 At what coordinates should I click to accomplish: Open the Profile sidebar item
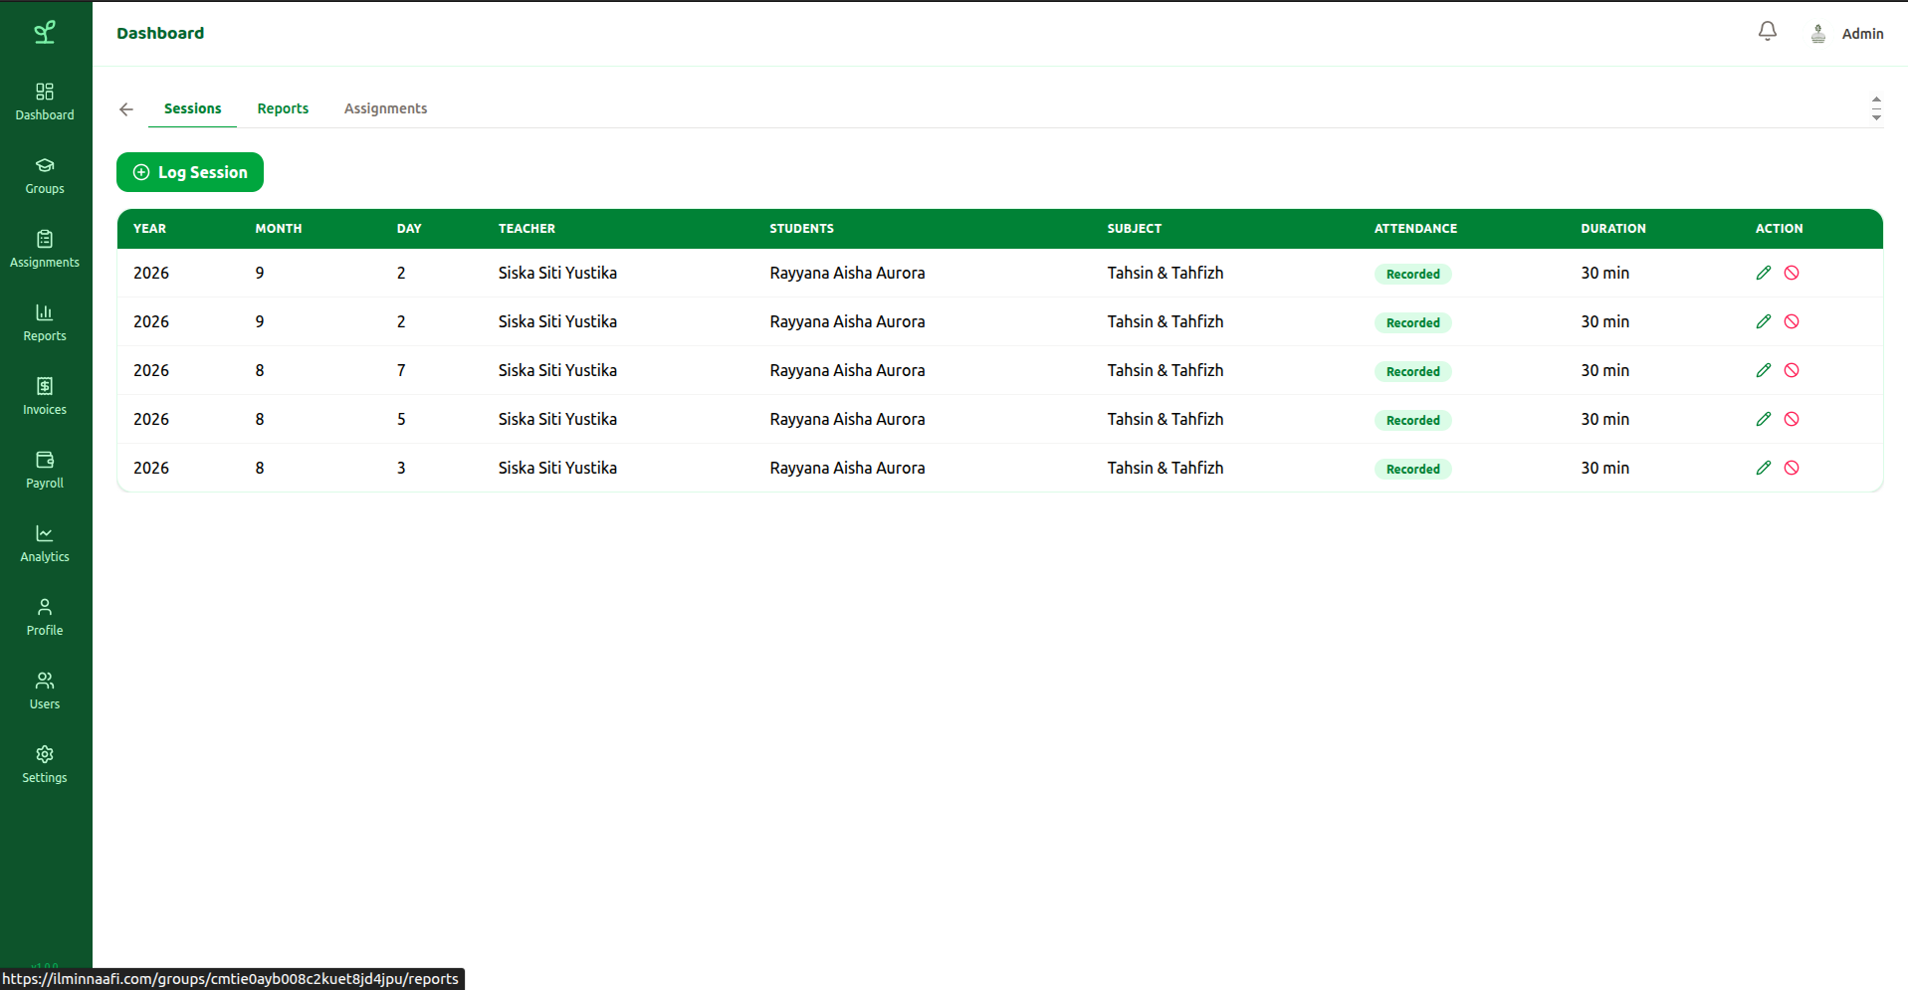click(45, 617)
